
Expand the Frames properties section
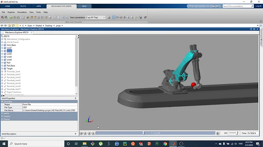pos(2,119)
